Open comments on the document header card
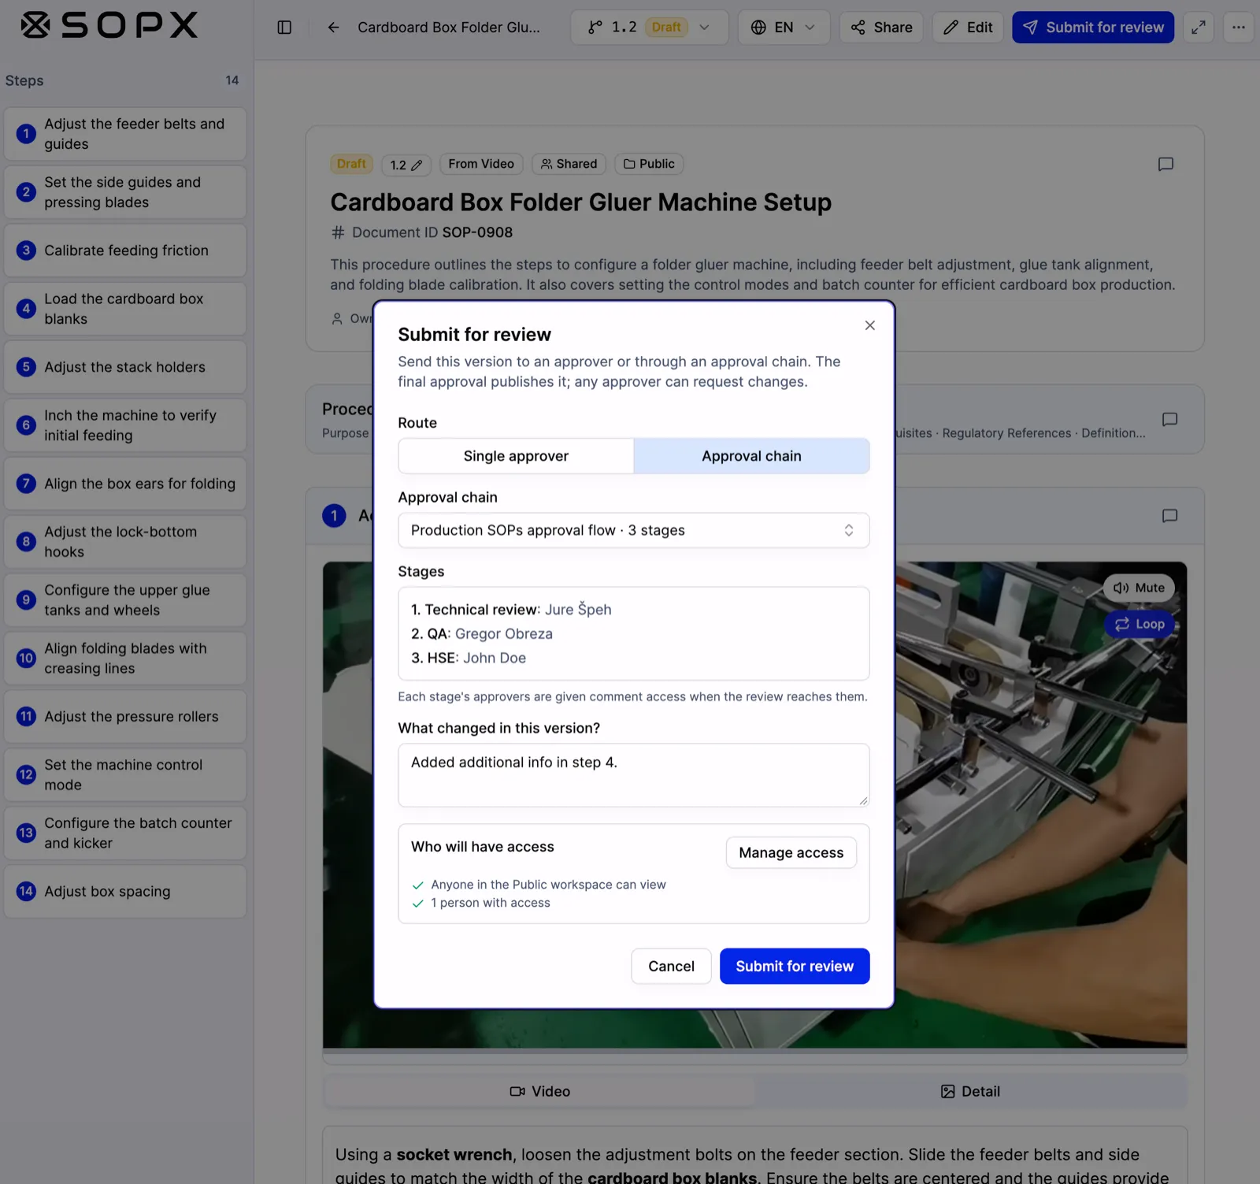 click(x=1165, y=164)
